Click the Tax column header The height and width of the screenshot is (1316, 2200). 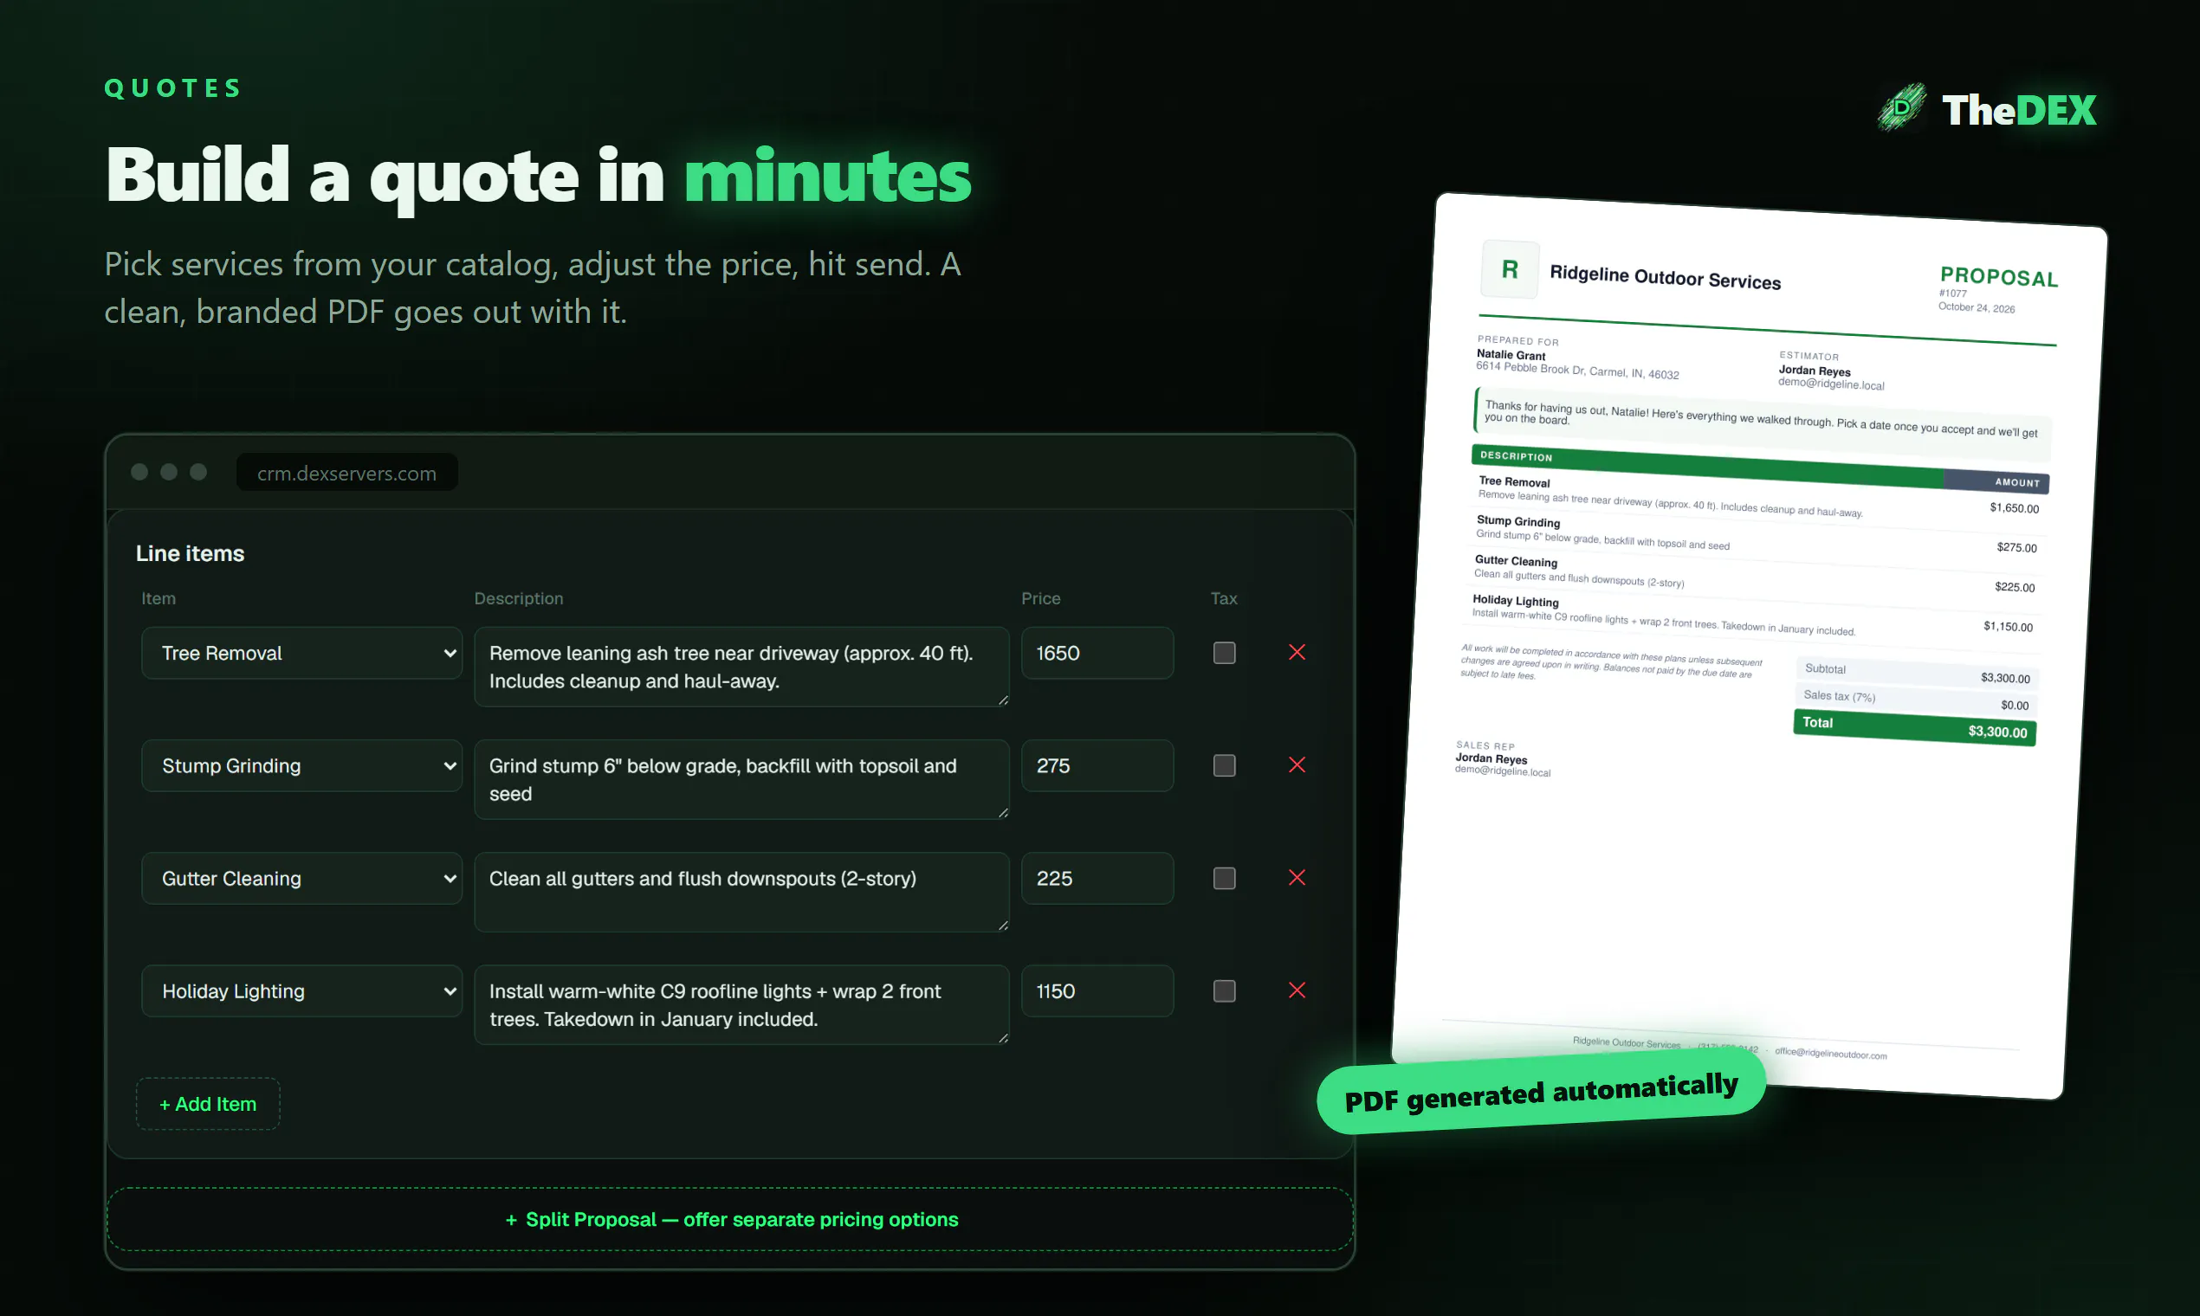tap(1223, 598)
